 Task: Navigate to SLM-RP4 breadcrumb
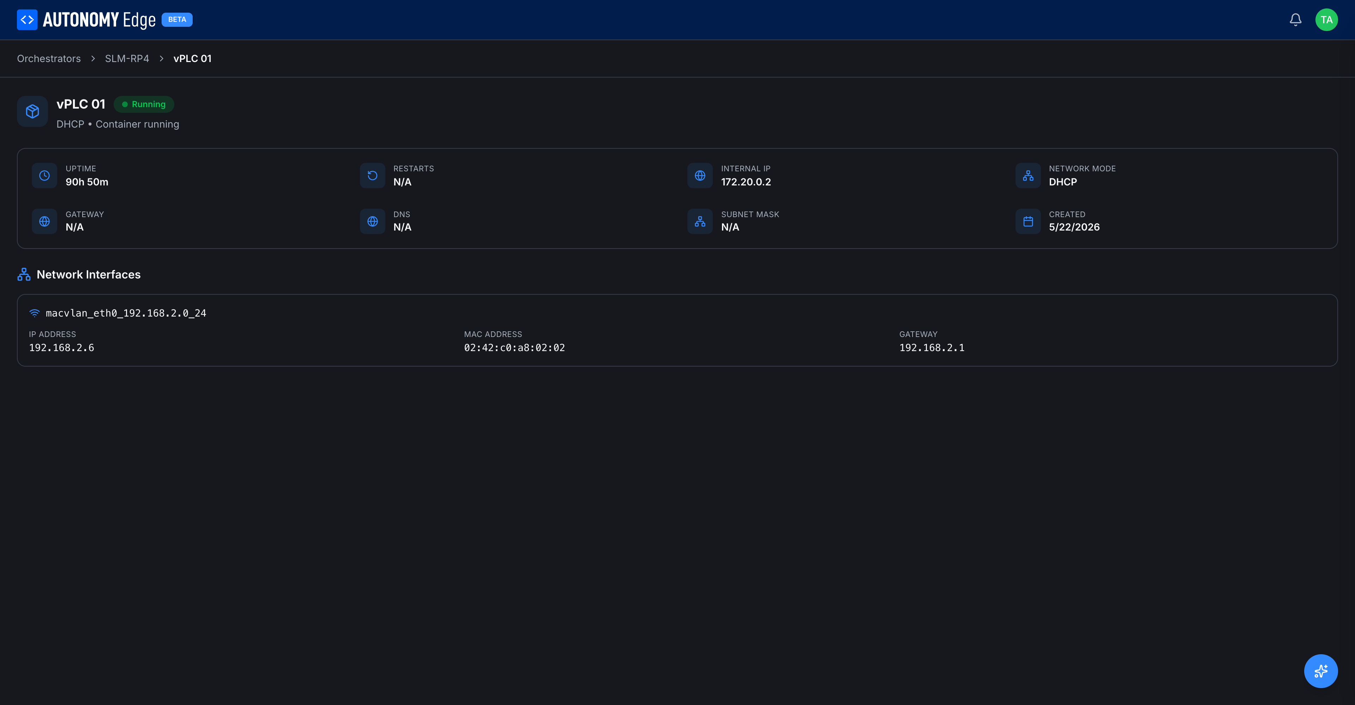pos(127,59)
